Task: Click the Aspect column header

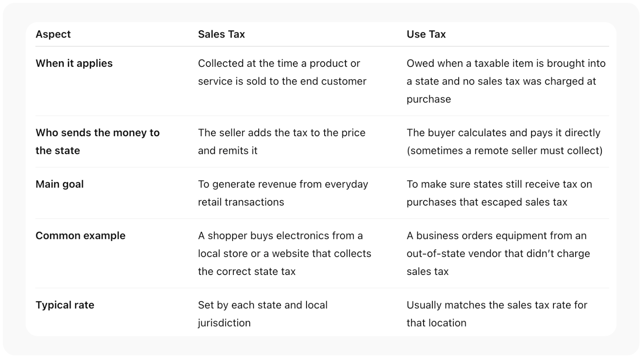Action: [53, 34]
